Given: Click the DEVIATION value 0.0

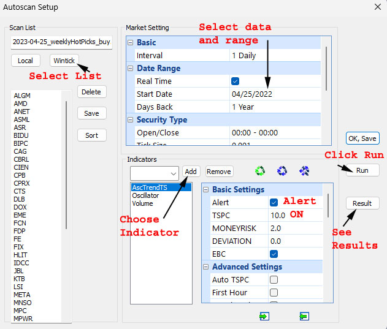Looking at the screenshot, I should tap(275, 241).
